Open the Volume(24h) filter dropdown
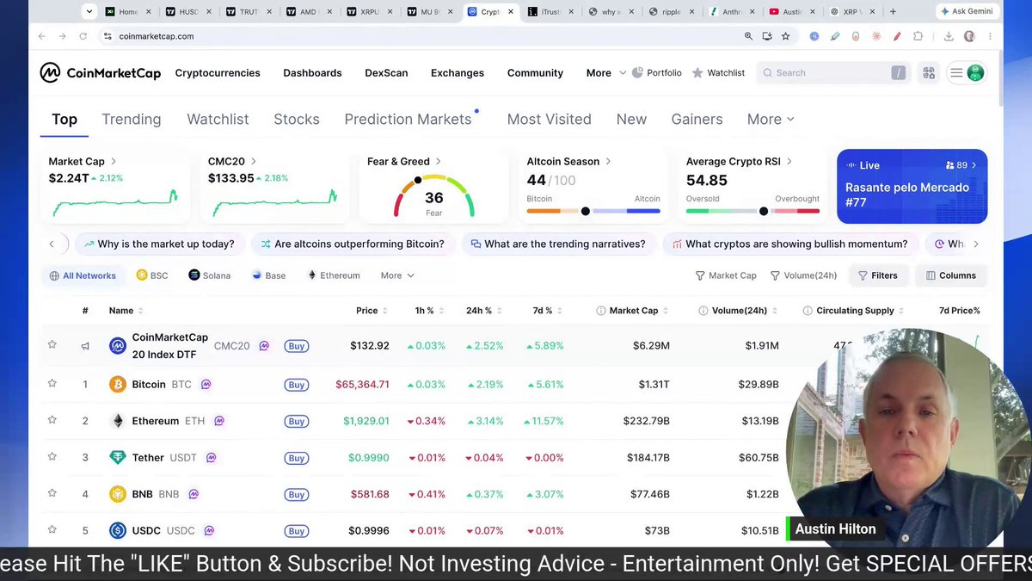 point(803,275)
